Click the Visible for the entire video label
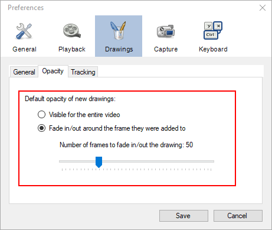The width and height of the screenshot is (272, 230). [x=84, y=115]
